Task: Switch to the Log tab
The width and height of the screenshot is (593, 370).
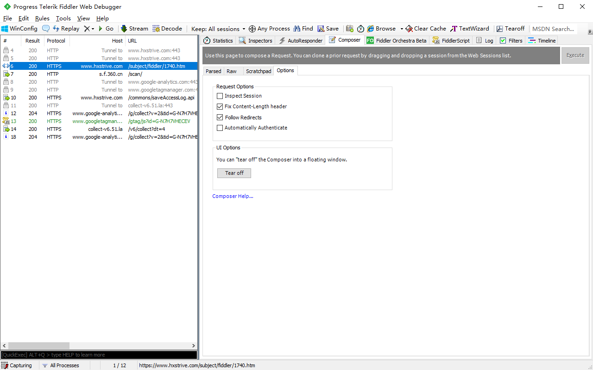Action: [485, 41]
